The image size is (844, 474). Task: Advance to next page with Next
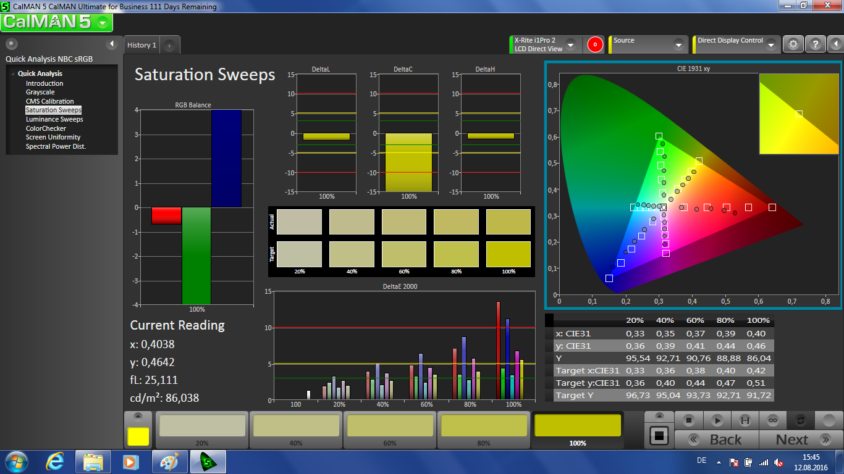pyautogui.click(x=800, y=439)
